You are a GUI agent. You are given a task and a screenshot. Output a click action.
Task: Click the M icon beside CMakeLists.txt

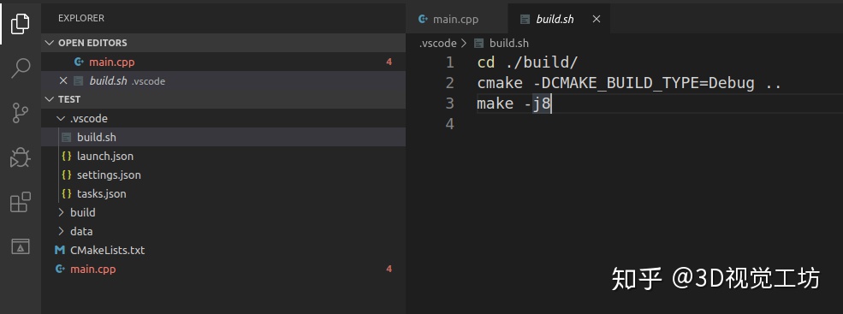click(60, 250)
